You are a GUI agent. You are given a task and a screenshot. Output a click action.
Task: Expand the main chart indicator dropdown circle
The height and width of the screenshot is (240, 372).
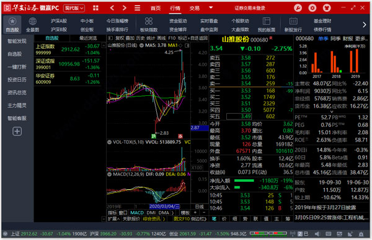point(141,45)
